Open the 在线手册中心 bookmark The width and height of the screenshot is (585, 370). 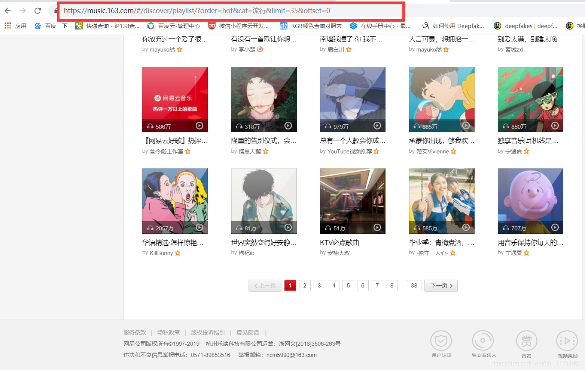pos(380,26)
